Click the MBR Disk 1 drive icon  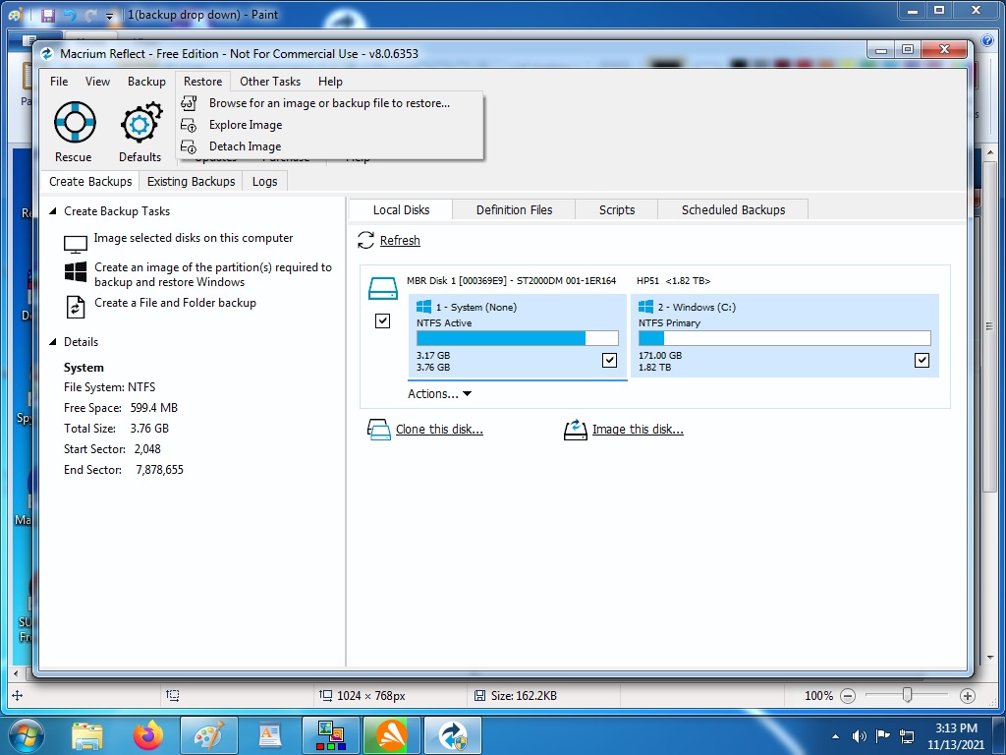(383, 288)
